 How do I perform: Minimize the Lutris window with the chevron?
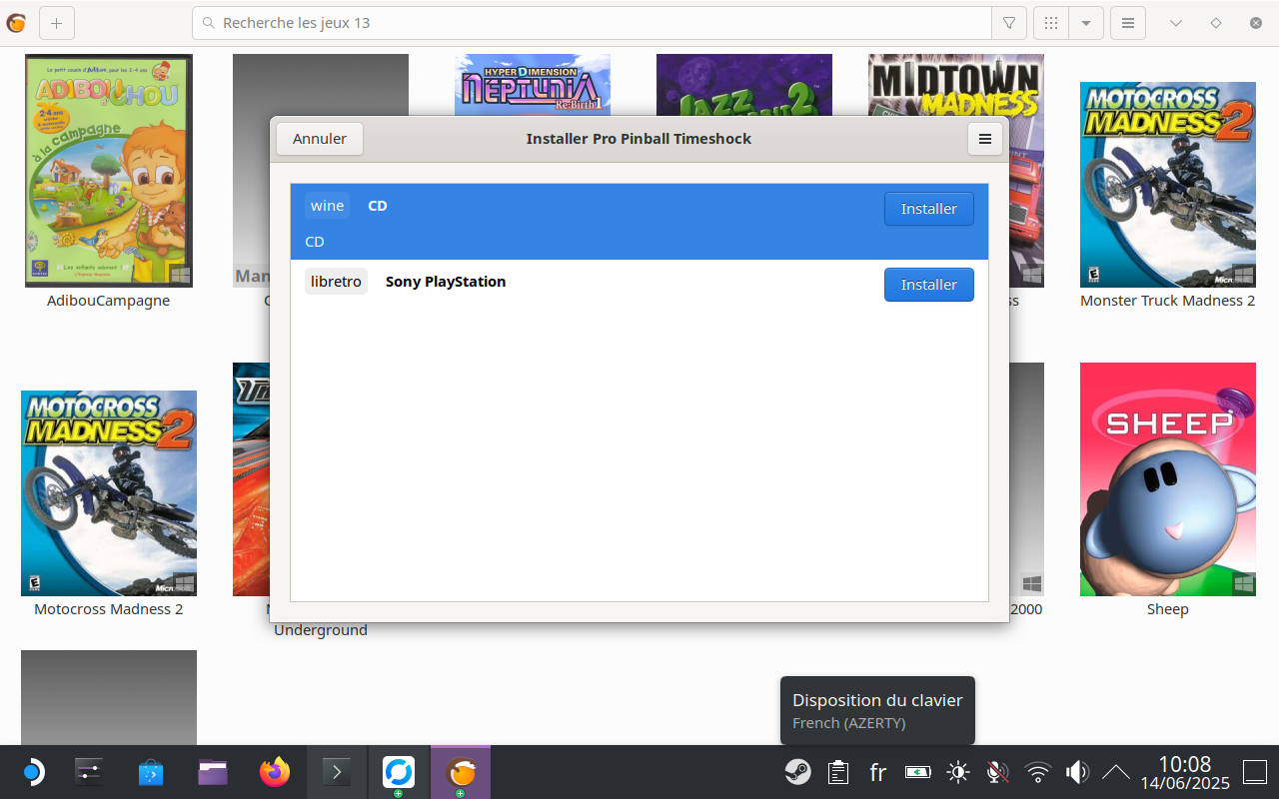point(1176,22)
